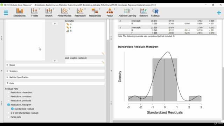Open the Frequencies module menu

click(95, 13)
